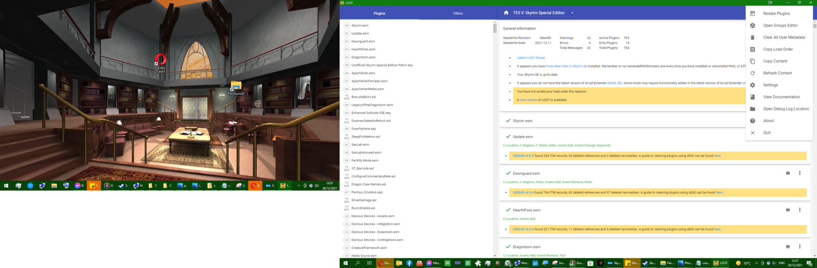
Task: Open the Steam taskbar button on right monitor
Action: pyautogui.click(x=649, y=263)
